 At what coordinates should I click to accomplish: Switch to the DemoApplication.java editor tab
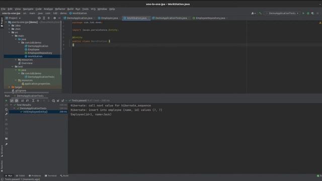78,18
